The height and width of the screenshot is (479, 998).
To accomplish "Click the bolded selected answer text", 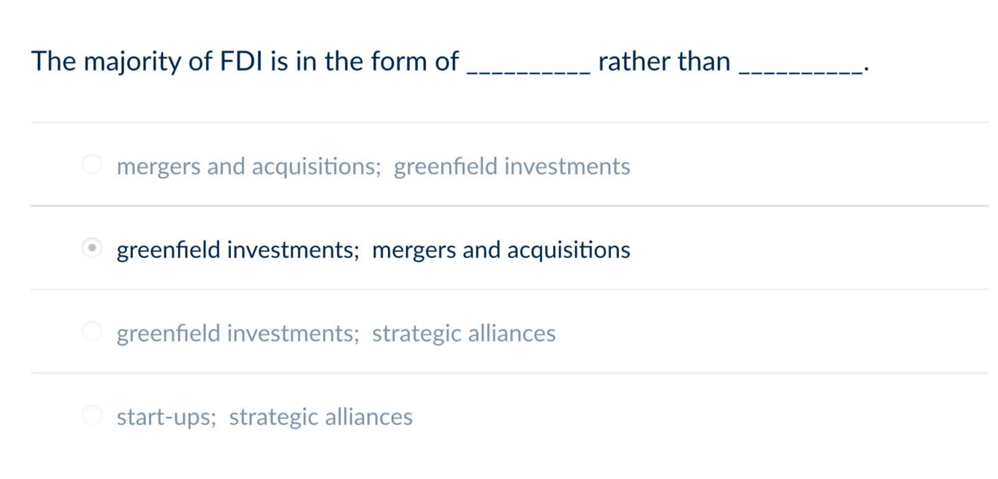I will point(373,249).
